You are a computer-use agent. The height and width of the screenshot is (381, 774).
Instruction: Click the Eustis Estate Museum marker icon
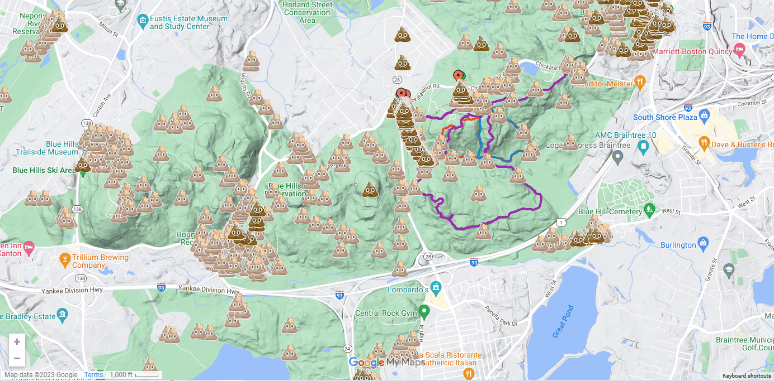coord(143,22)
